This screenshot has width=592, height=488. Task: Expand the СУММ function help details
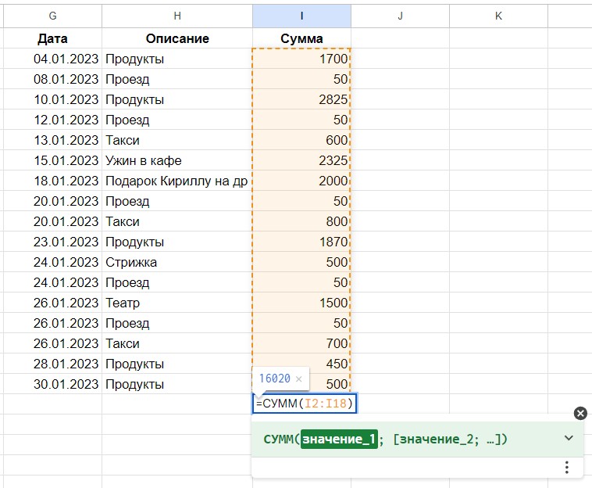[x=569, y=439]
